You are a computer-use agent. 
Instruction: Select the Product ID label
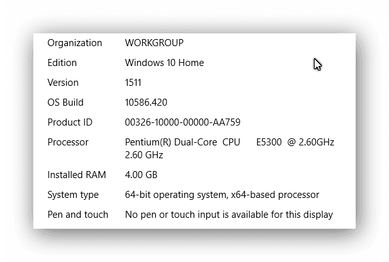[x=70, y=122]
